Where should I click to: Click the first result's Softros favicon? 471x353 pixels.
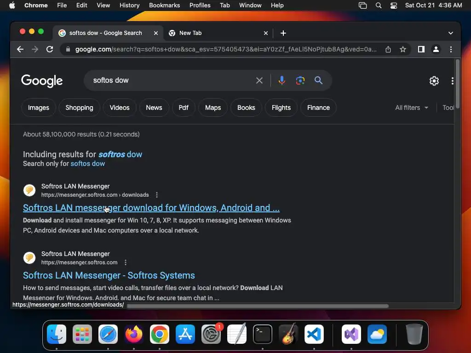[29, 190]
